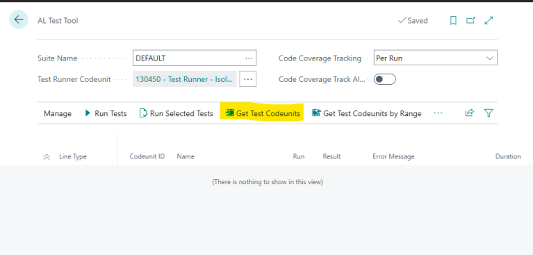This screenshot has width=533, height=255.
Task: Expand the page to full view
Action: [489, 21]
